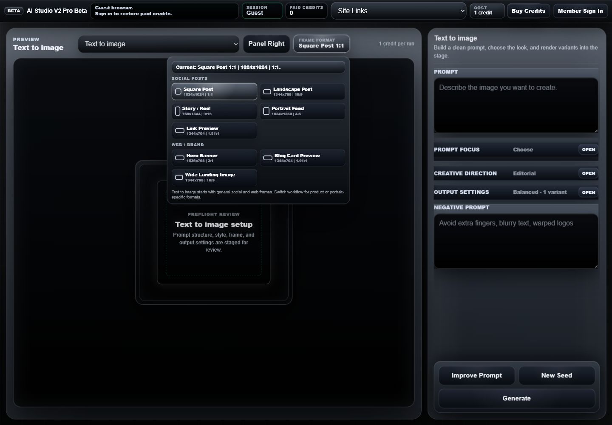The height and width of the screenshot is (425, 612).
Task: Click the Preflight Review setup card
Action: 213,232
